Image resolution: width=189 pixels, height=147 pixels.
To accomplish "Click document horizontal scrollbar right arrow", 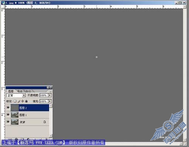I will tap(181, 143).
